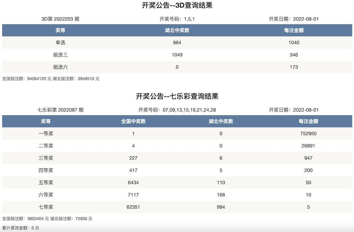Click the 二等奖 row label

[x=46, y=146]
